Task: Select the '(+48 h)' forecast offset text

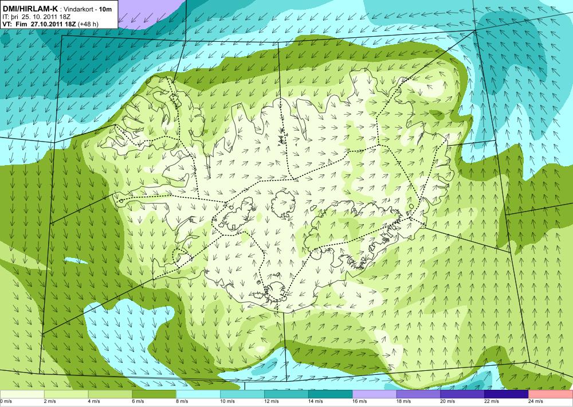Action: tap(88, 24)
